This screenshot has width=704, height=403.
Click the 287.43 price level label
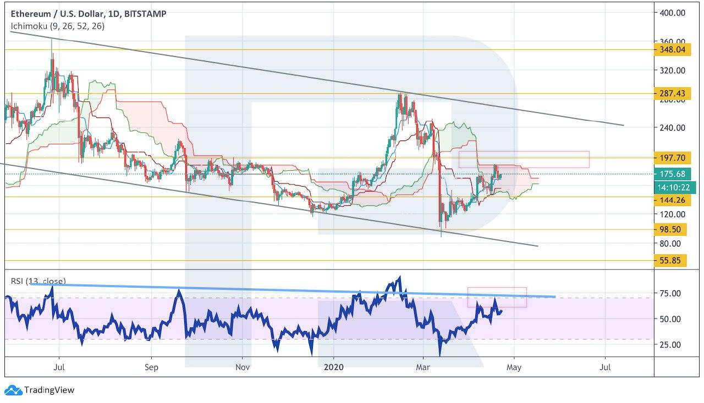point(673,94)
